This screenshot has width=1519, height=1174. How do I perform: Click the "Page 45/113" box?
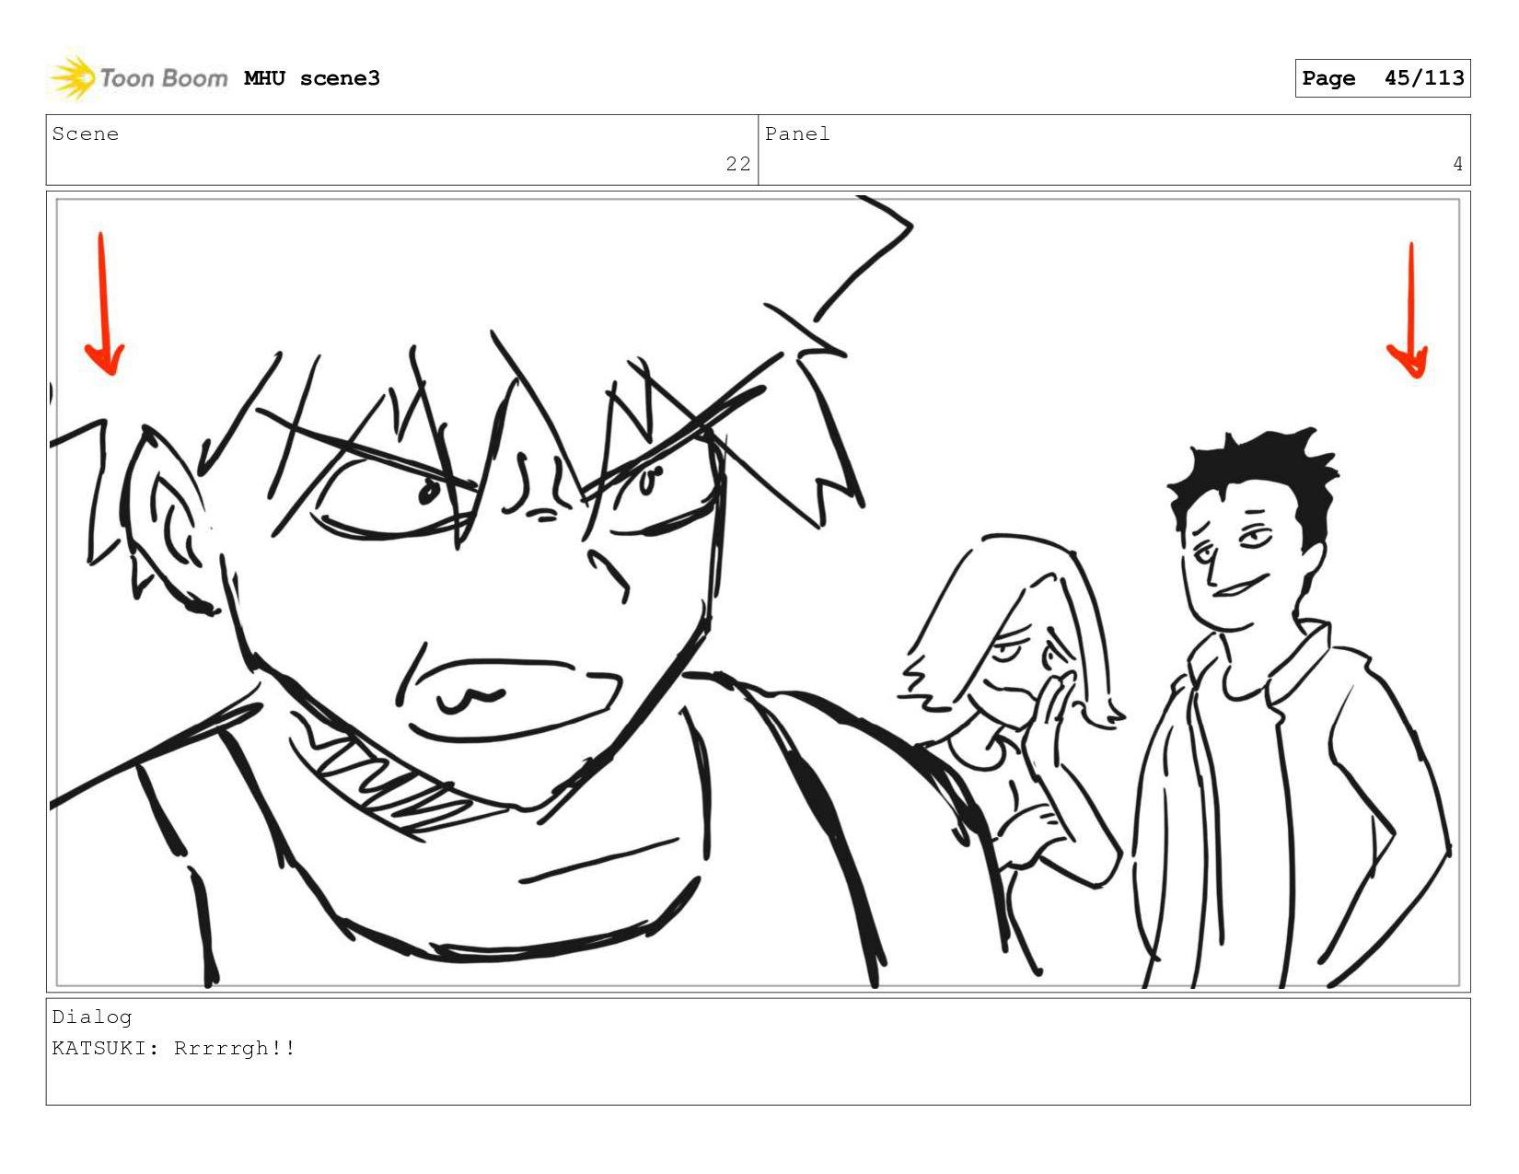point(1383,78)
